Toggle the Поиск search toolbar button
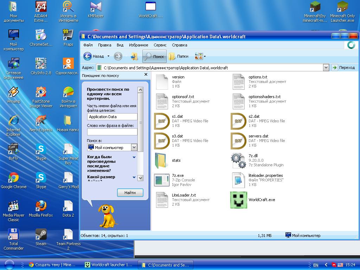 click(x=154, y=56)
